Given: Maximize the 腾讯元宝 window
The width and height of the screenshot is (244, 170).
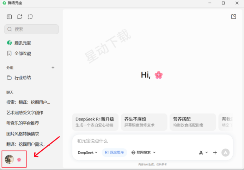Looking at the screenshot, I should coord(223,3).
